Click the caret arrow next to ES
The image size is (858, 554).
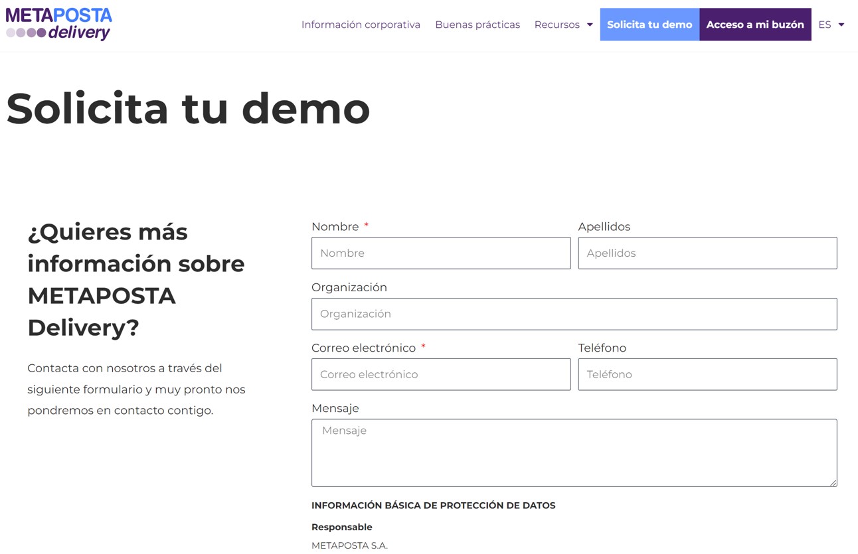[x=841, y=25]
